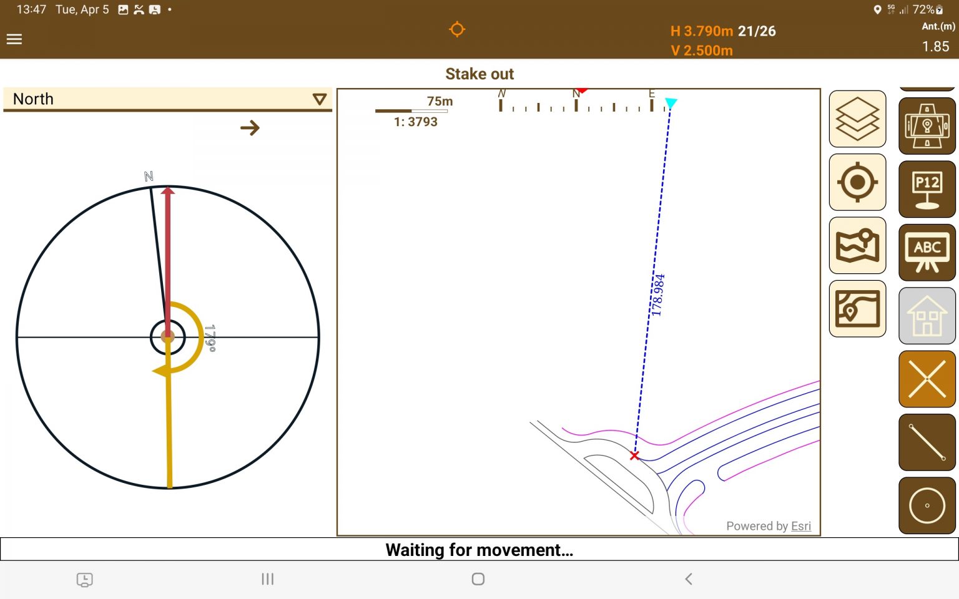Open the map layers panel
The height and width of the screenshot is (599, 959).
pyautogui.click(x=857, y=119)
